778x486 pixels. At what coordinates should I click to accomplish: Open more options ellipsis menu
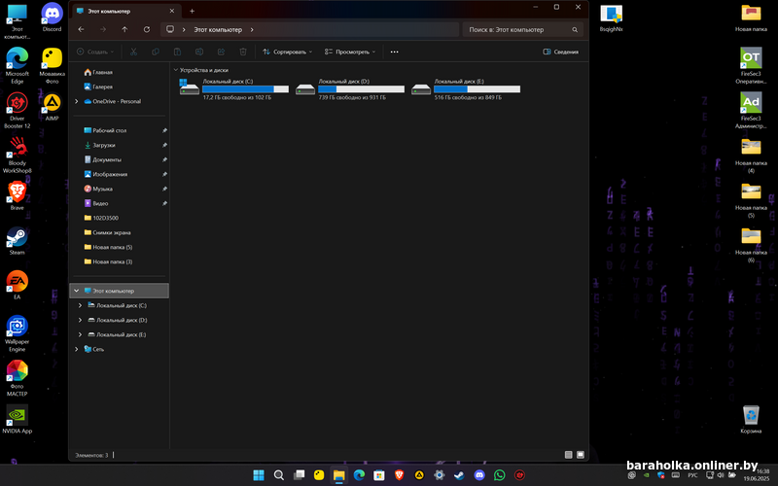395,52
